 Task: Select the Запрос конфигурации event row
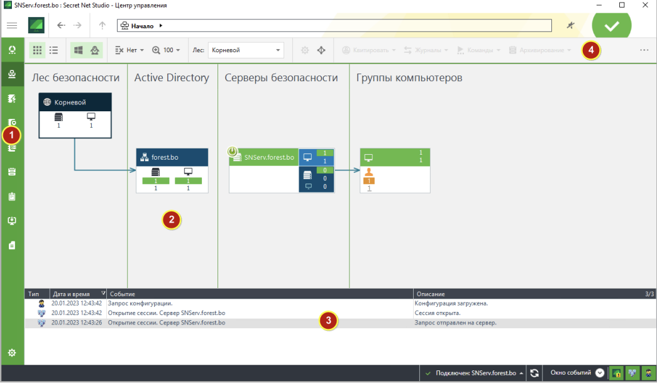tap(340, 303)
